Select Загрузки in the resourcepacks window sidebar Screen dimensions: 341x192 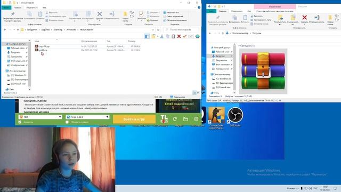pos(15,52)
